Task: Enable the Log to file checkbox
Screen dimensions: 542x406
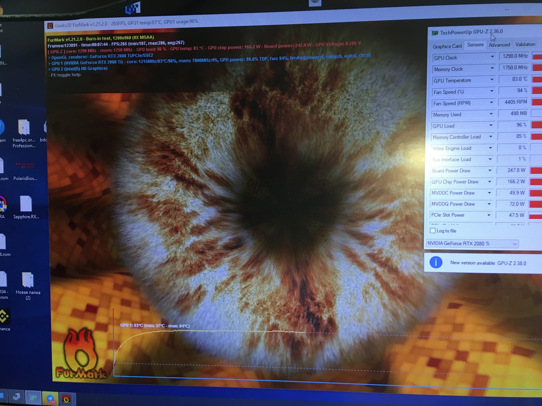Action: click(433, 230)
